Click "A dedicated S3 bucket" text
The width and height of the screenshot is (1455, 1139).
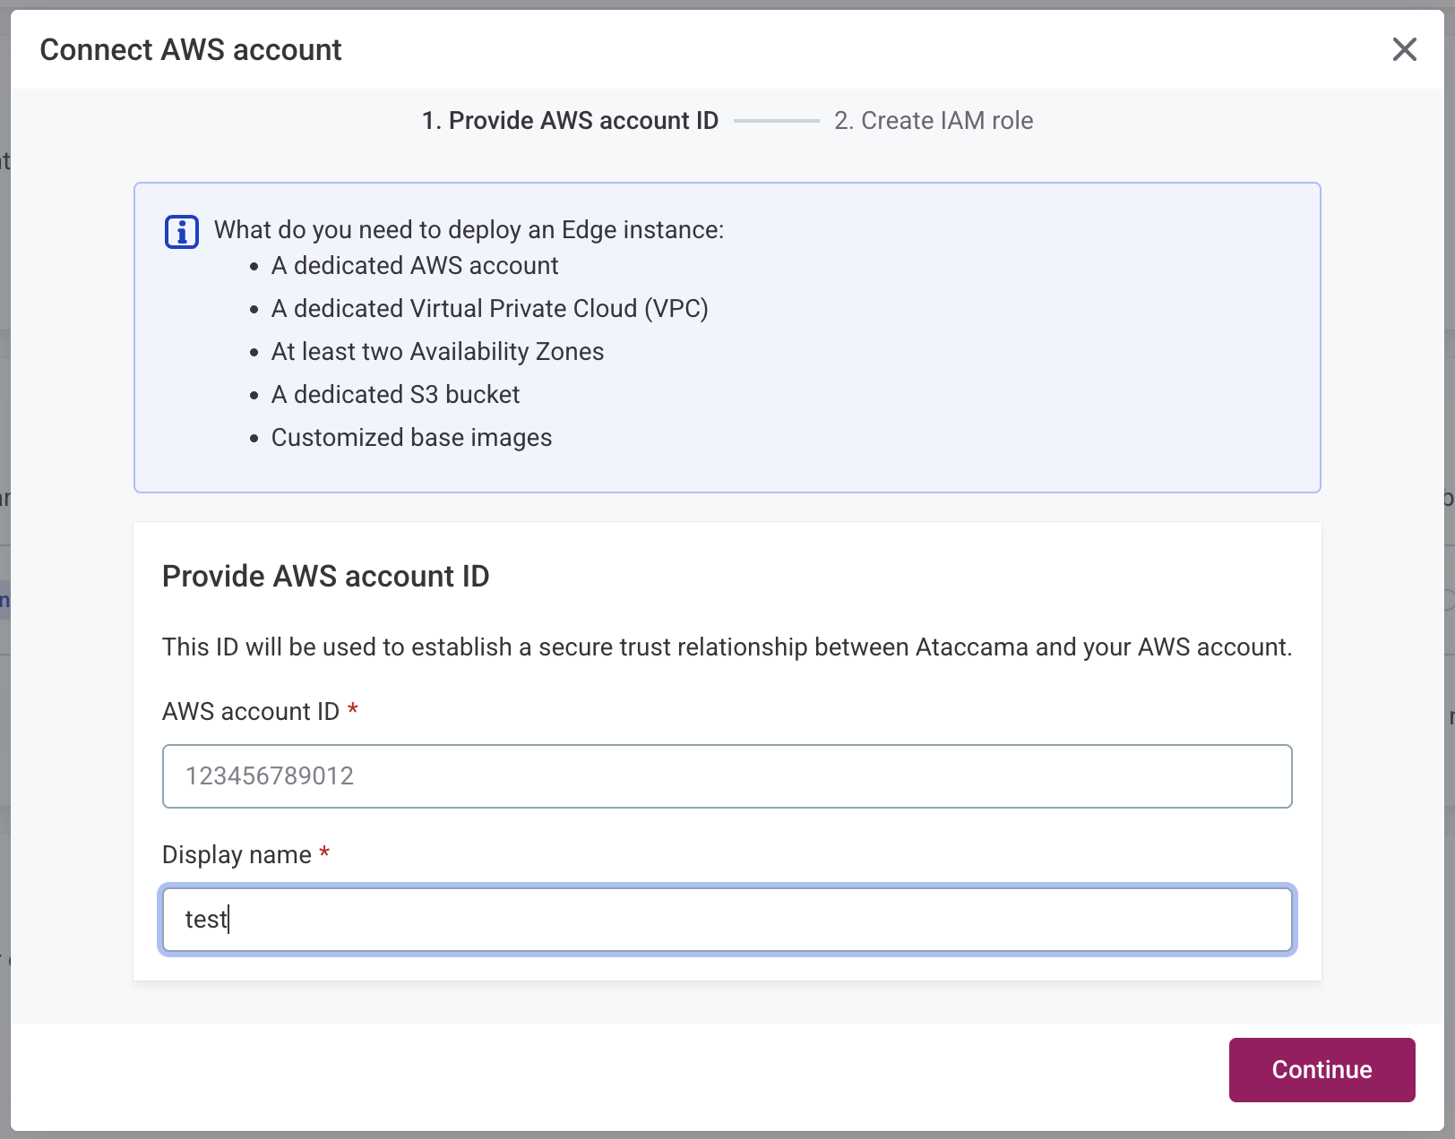click(395, 395)
